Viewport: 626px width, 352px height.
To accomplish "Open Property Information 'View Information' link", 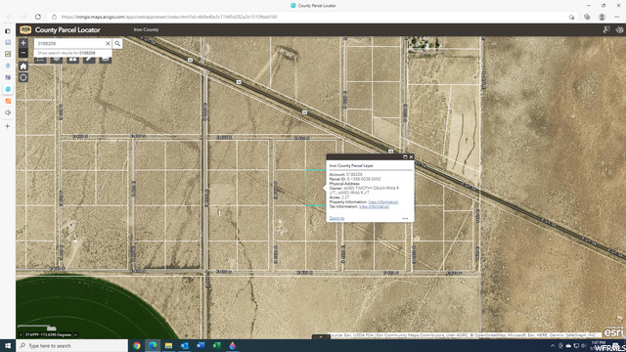I will pos(382,202).
